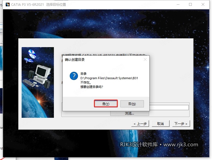Screen dimensions: 212x160
Task: Click the CATIA application icon in title bar
Action: [x=8, y=4]
